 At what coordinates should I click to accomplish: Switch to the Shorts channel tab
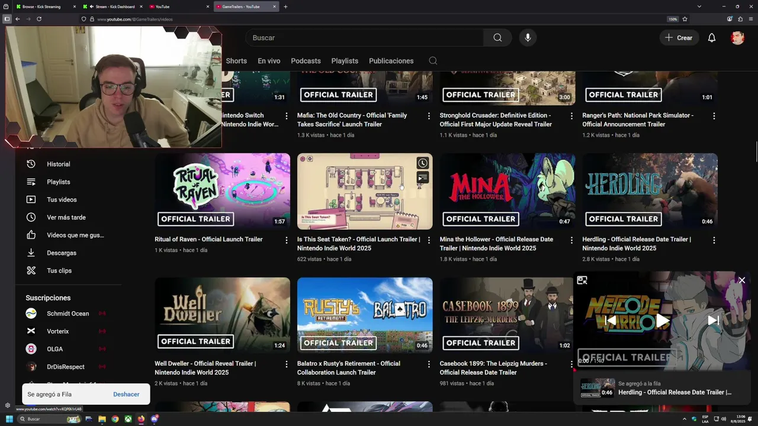[x=236, y=61]
